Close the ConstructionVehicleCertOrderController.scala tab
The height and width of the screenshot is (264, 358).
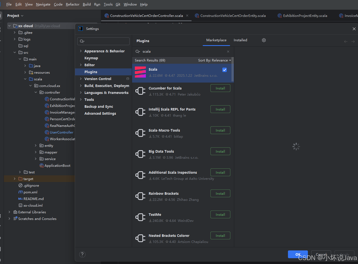[x=187, y=16]
